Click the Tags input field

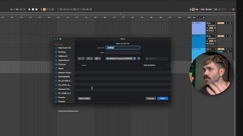123,53
